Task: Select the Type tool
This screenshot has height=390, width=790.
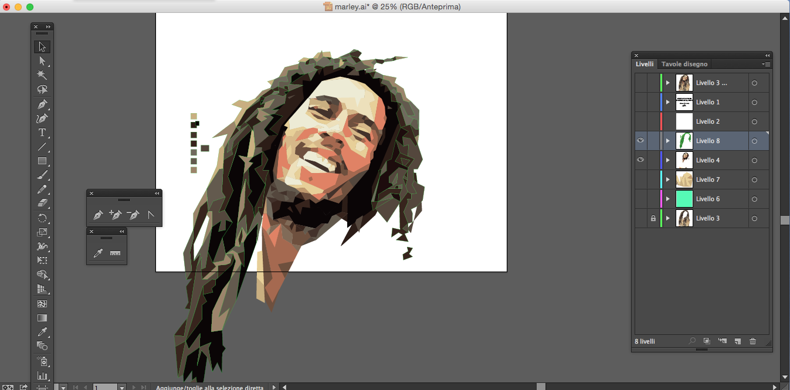Action: (x=42, y=133)
